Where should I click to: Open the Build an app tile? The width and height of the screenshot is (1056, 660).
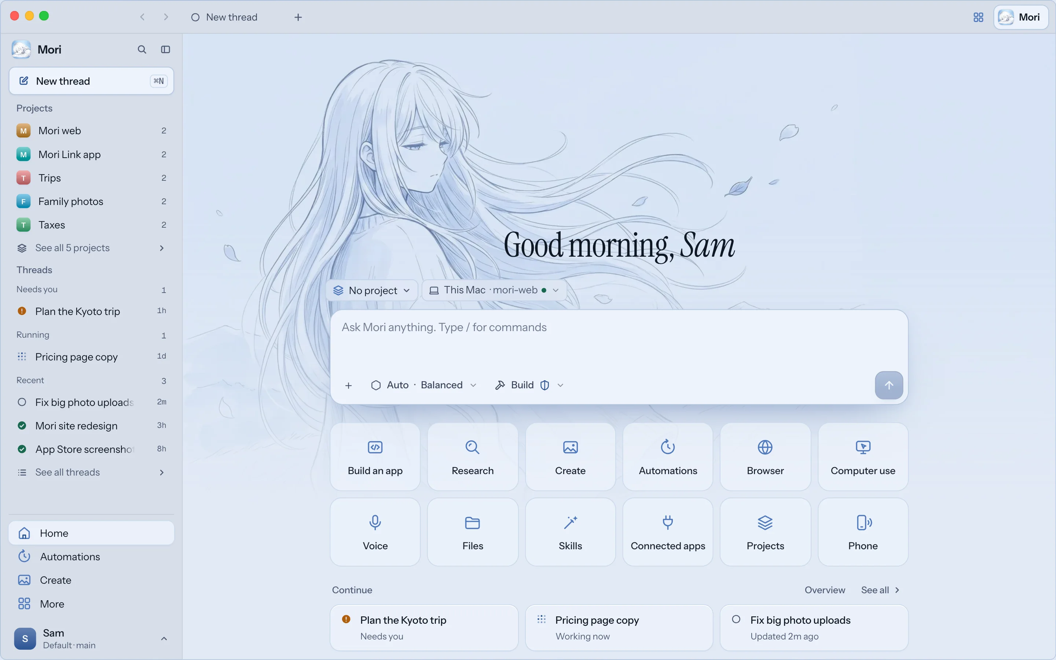click(x=375, y=456)
